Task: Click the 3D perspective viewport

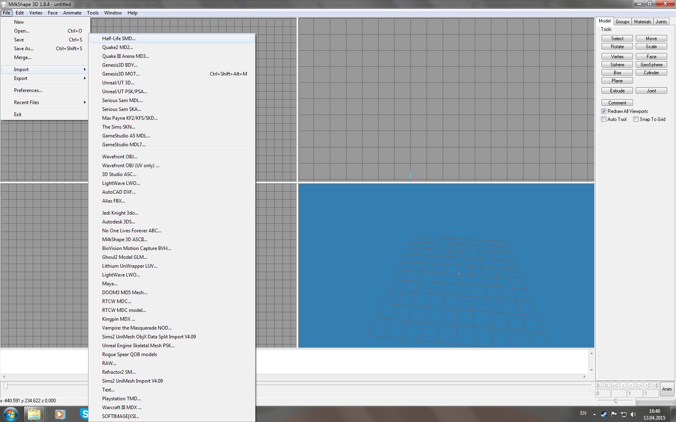Action: (446, 266)
